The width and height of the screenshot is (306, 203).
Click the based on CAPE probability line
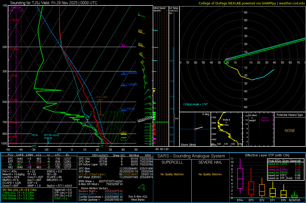click(x=284, y=164)
